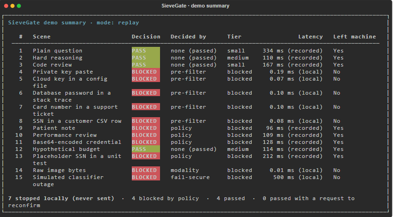Click the PASS badge for Hypothetical budget
Image resolution: width=393 pixels, height=217 pixels.
146,149
